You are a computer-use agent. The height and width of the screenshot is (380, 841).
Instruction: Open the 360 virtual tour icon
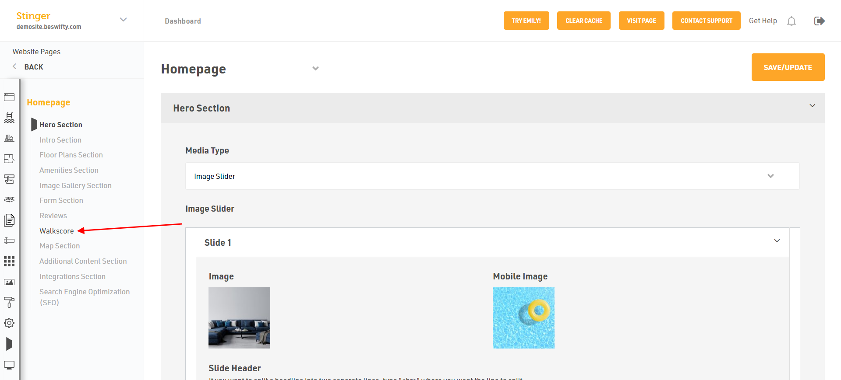9,199
